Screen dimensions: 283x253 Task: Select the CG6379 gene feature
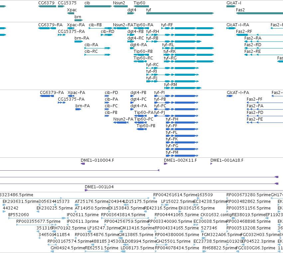47,6
